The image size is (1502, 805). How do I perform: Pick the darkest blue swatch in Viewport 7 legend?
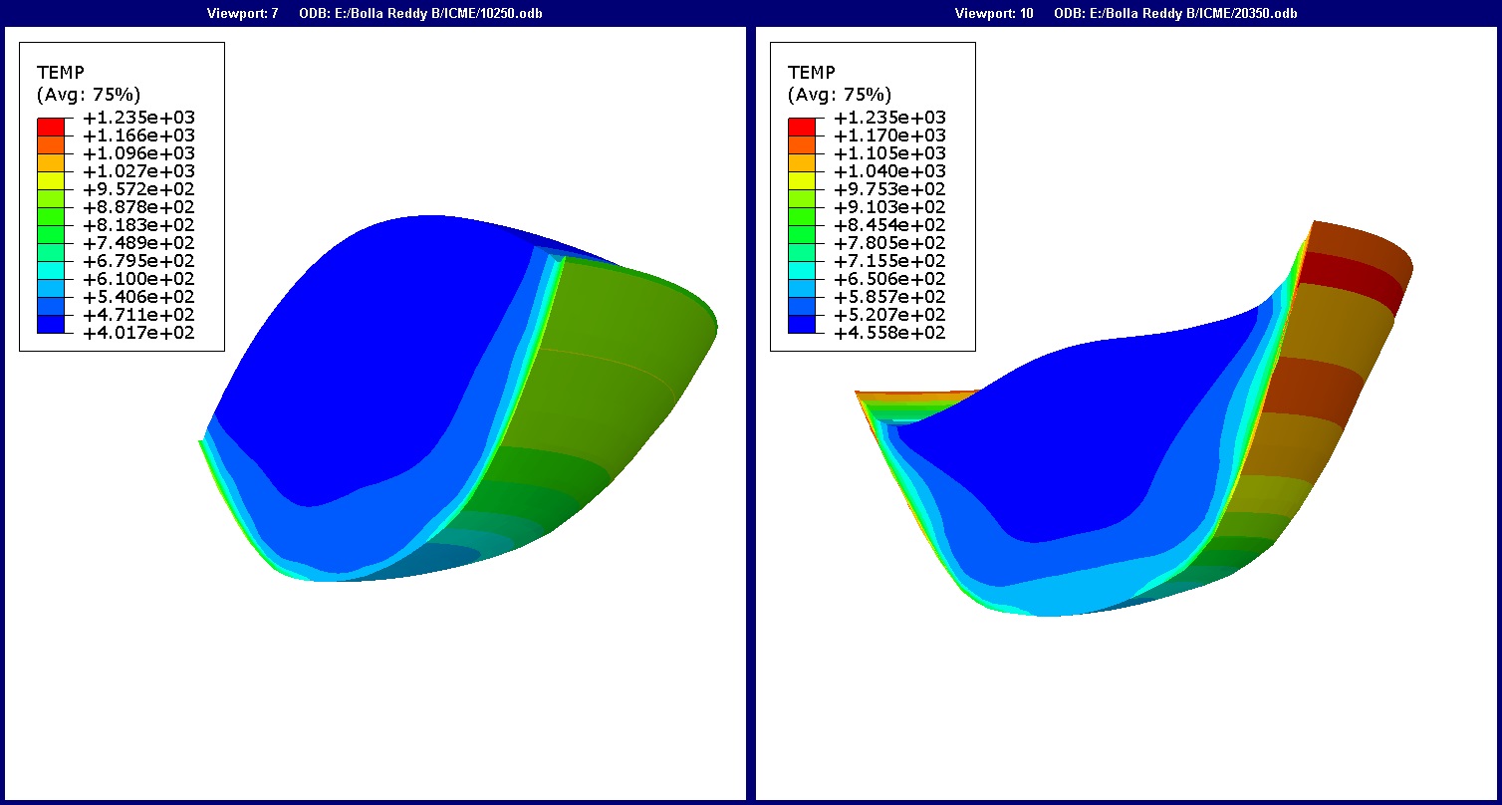coord(50,324)
